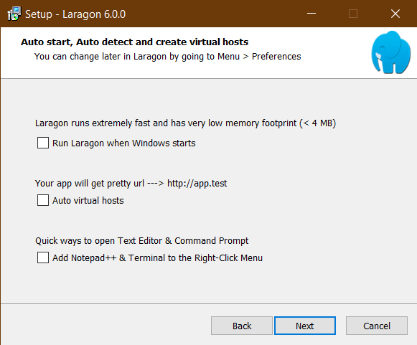
Task: Click the 'Setup - Laragon 6.0.0' title text
Action: [75, 14]
